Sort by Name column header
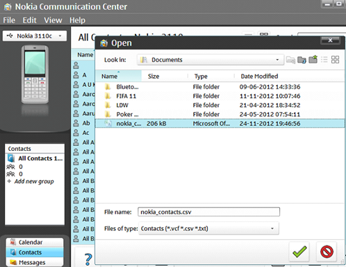Viewport: 346px width, 267px height. 119,76
